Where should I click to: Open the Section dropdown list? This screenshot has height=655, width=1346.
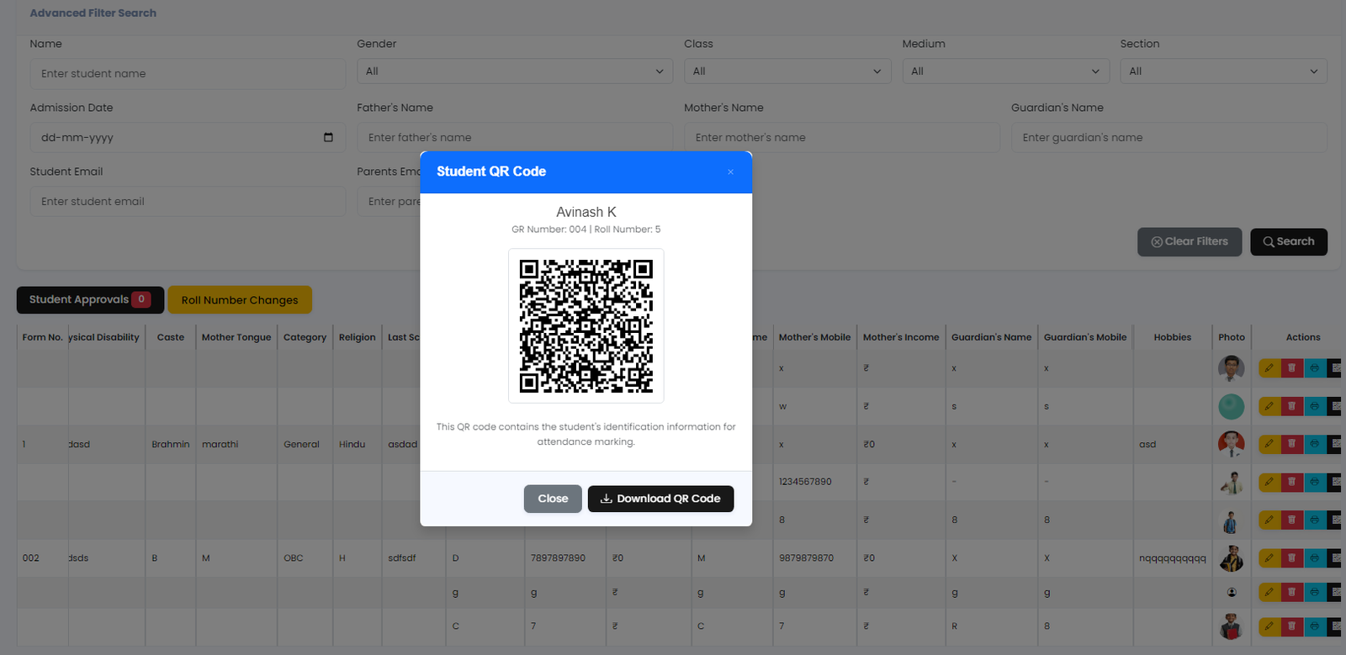[1223, 71]
